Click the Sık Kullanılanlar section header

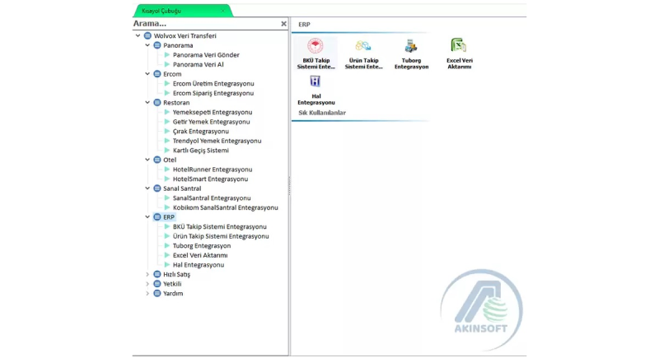click(322, 113)
